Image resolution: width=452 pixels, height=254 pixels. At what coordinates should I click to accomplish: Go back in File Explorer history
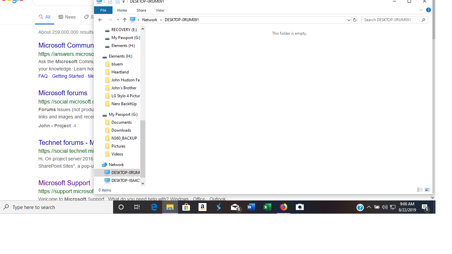pyautogui.click(x=100, y=20)
